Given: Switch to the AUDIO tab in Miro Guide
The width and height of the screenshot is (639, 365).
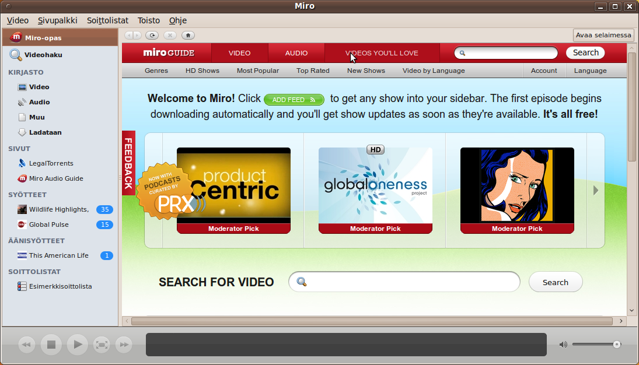Looking at the screenshot, I should pyautogui.click(x=296, y=53).
